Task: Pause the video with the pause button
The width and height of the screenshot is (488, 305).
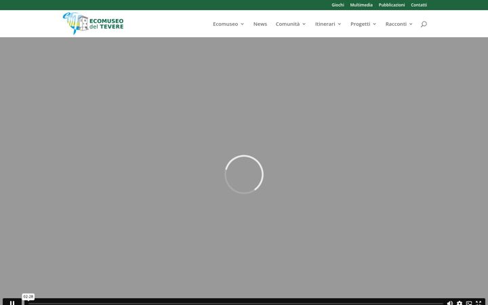Action: (12, 302)
